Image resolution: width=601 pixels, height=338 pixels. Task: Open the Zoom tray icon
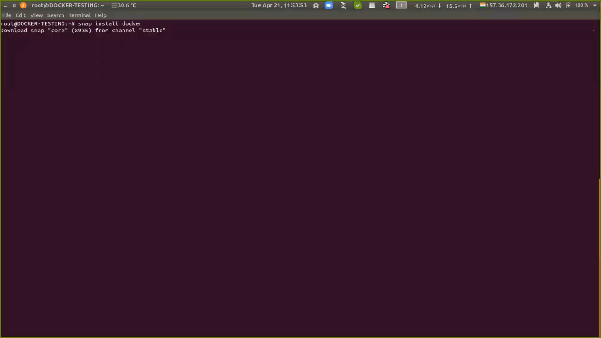point(329,5)
